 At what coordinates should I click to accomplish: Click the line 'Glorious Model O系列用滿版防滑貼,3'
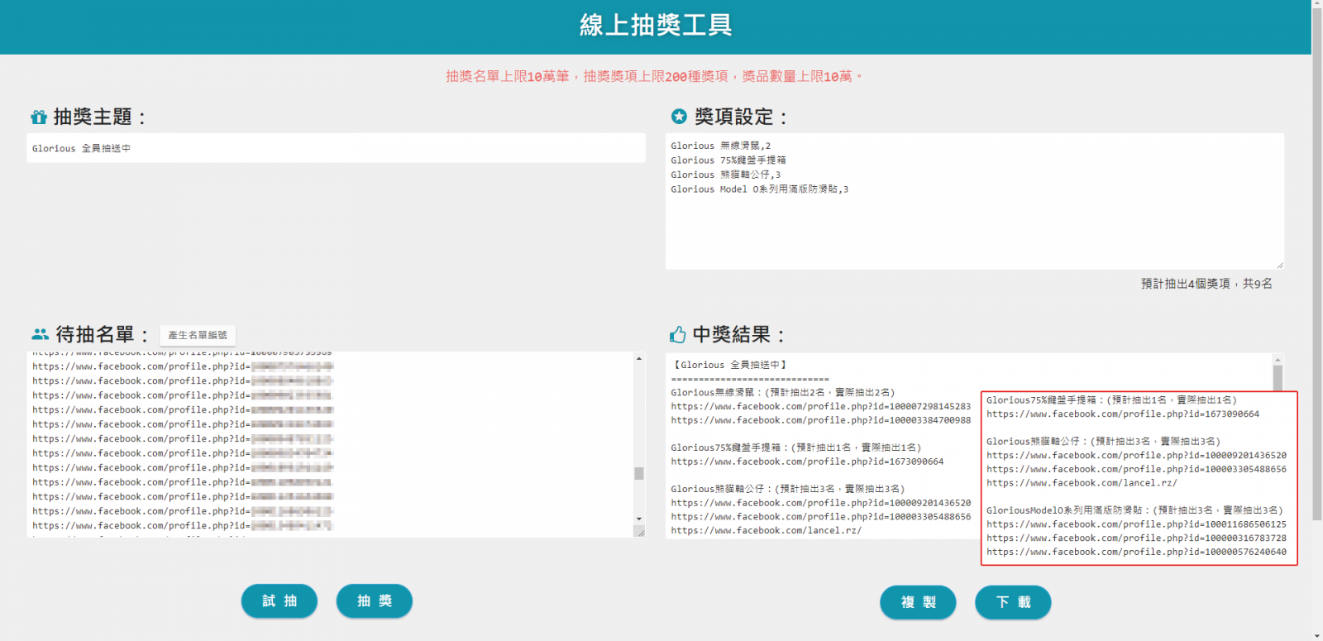(759, 189)
